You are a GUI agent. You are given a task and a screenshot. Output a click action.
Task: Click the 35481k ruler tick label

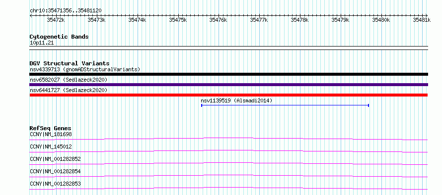point(422,20)
